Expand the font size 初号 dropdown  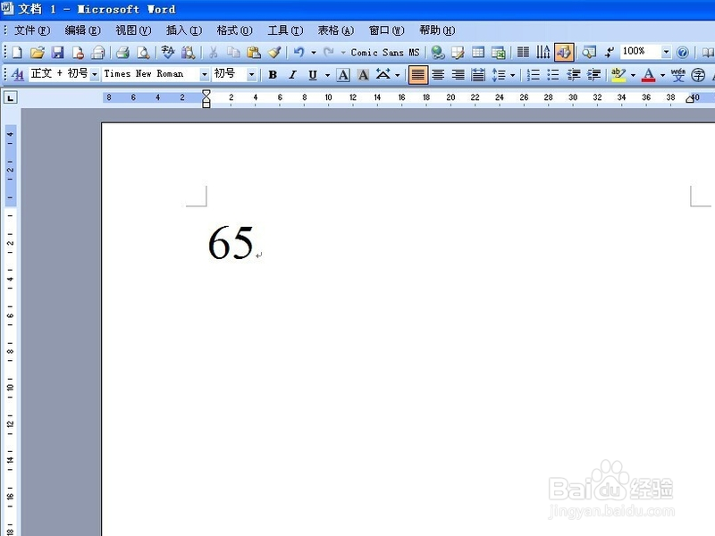click(x=251, y=74)
